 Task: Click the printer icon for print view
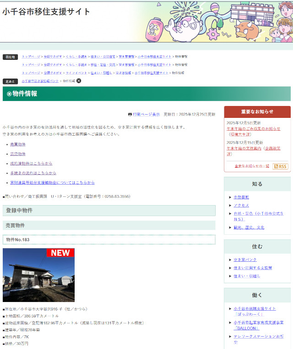130,114
